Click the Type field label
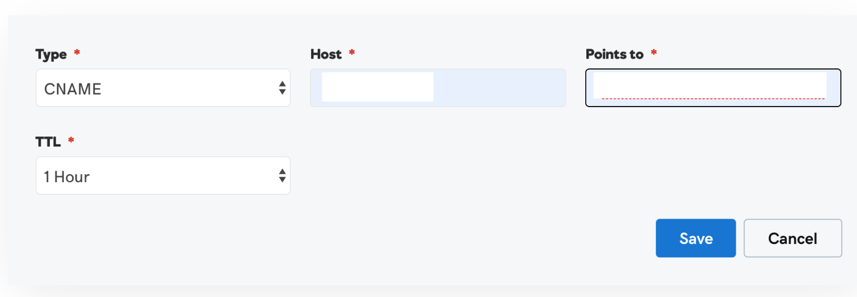857x297 pixels. (51, 54)
